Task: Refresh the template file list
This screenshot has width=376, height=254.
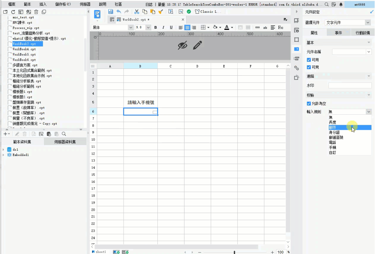Action: point(13,12)
